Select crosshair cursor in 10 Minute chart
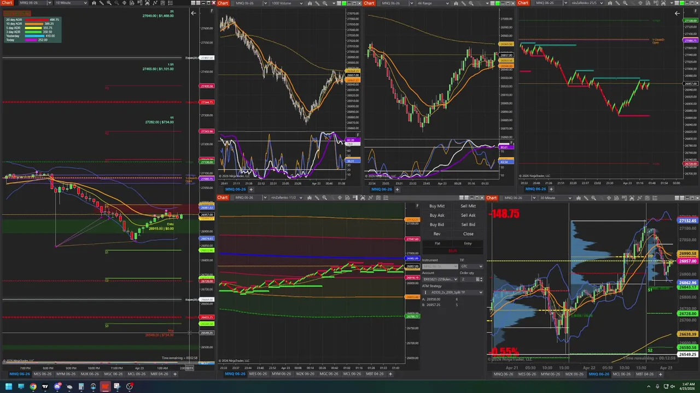 pos(124,3)
